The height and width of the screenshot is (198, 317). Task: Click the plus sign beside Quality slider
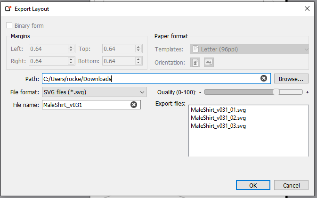307,92
